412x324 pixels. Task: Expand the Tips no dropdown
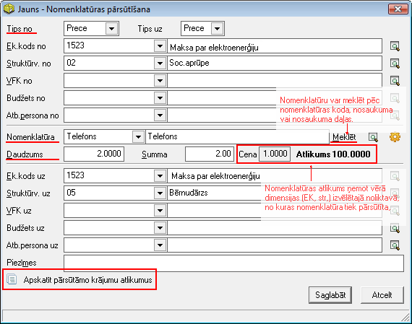(111, 28)
